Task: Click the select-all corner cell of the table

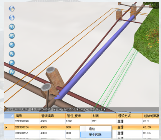Action: coord(9,116)
